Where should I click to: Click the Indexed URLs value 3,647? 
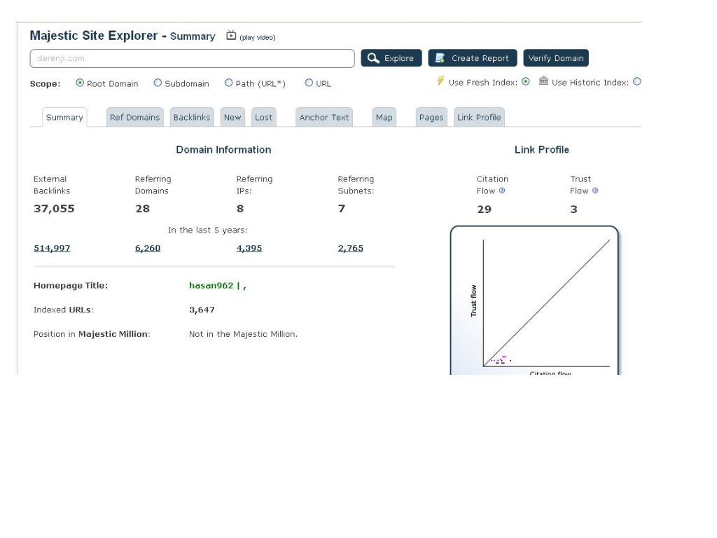click(x=202, y=310)
